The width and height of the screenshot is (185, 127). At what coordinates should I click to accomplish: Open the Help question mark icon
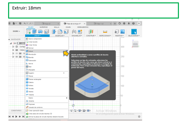coord(133,23)
